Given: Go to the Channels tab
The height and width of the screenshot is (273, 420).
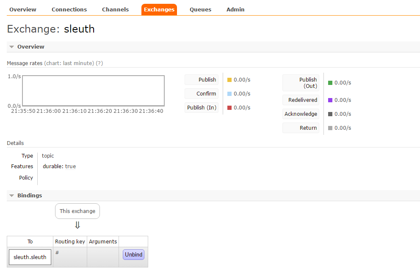Looking at the screenshot, I should 115,10.
